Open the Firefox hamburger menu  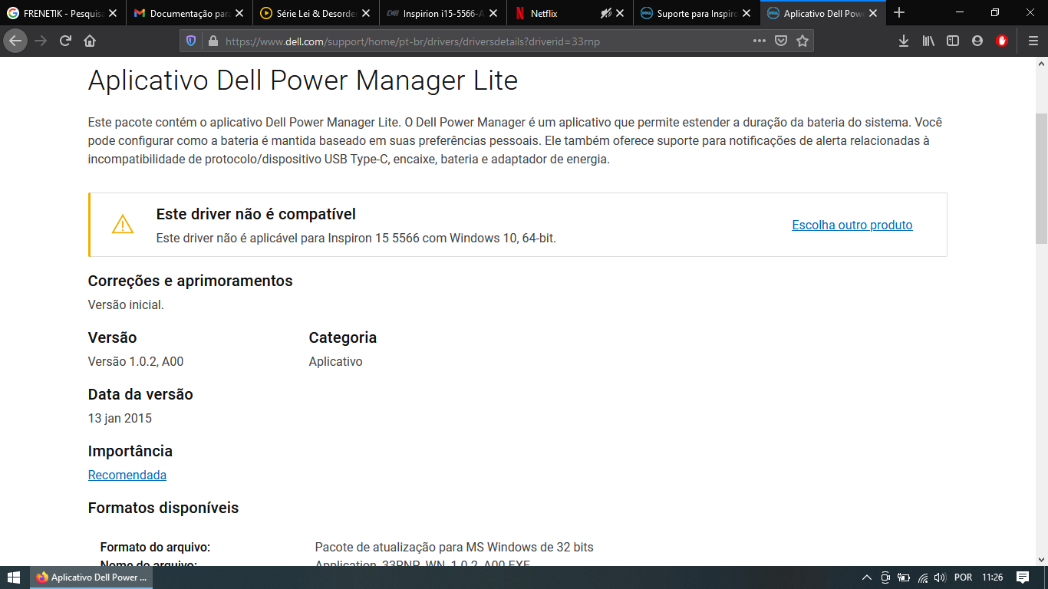[1033, 41]
